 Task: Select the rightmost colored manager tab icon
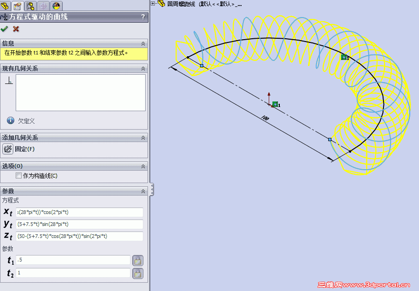point(55,6)
